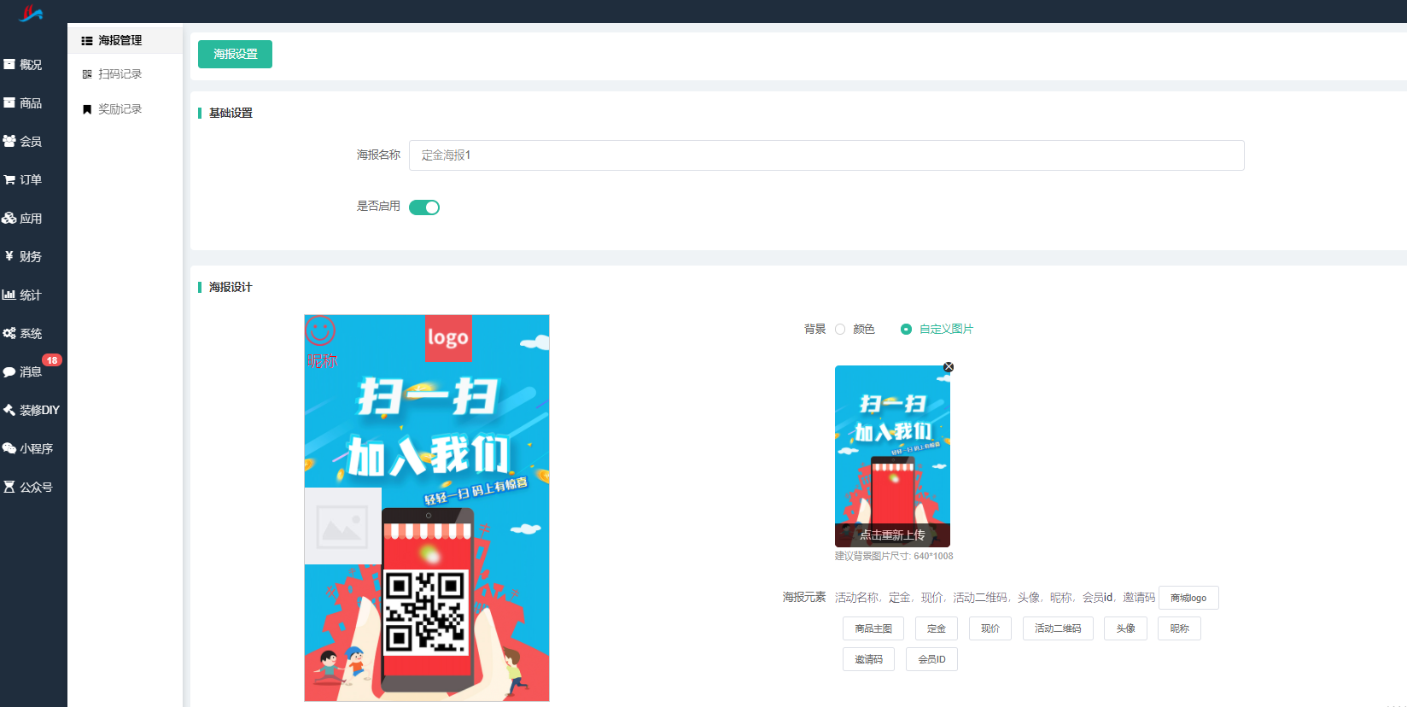Add the 定金 element button
The width and height of the screenshot is (1407, 707).
pos(937,628)
